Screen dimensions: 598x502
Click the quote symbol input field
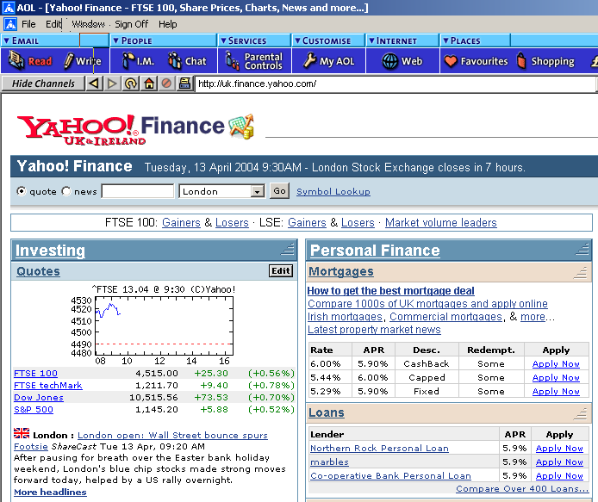[137, 191]
